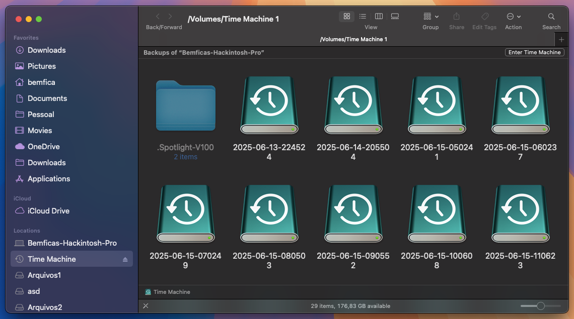Go forward in Finder history
The height and width of the screenshot is (319, 574).
coord(170,17)
